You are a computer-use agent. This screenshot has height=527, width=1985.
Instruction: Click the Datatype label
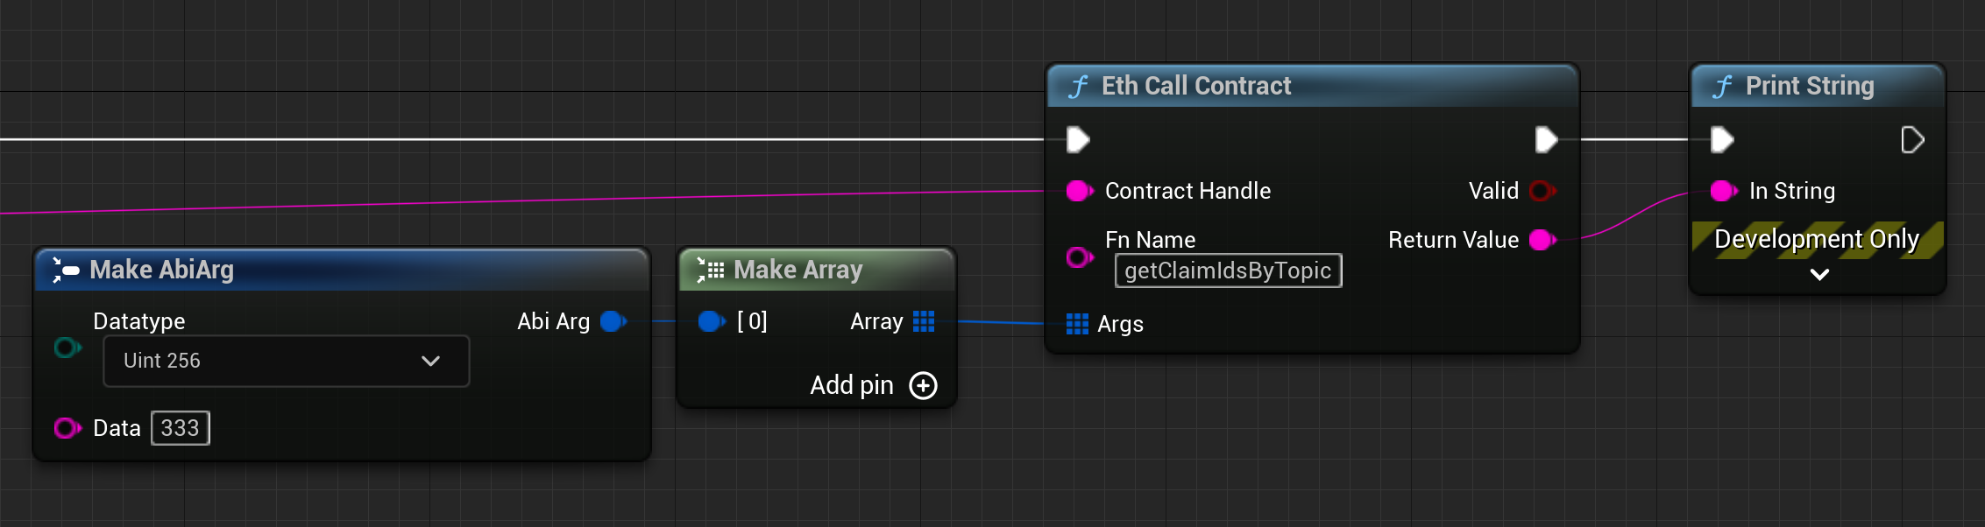138,321
